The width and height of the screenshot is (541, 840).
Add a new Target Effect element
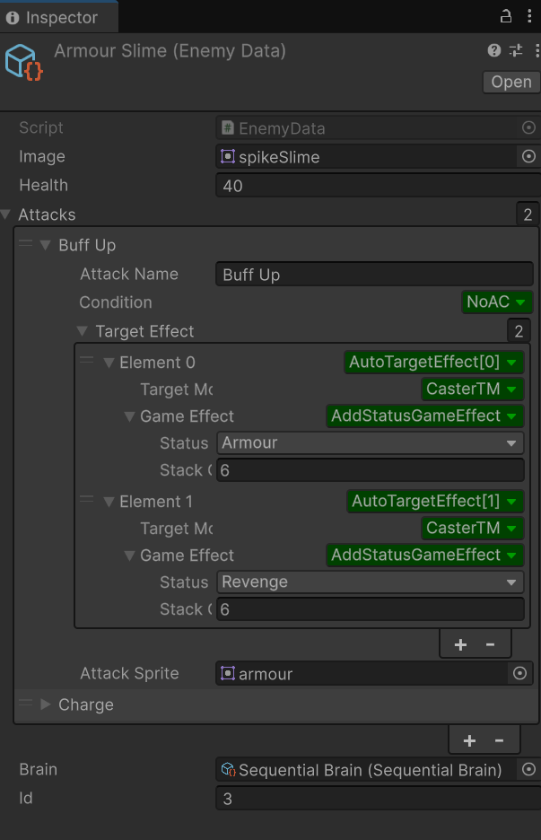460,644
